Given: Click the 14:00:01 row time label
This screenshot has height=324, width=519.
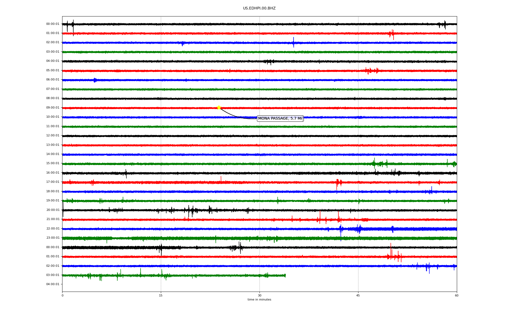Looking at the screenshot, I should [x=53, y=154].
